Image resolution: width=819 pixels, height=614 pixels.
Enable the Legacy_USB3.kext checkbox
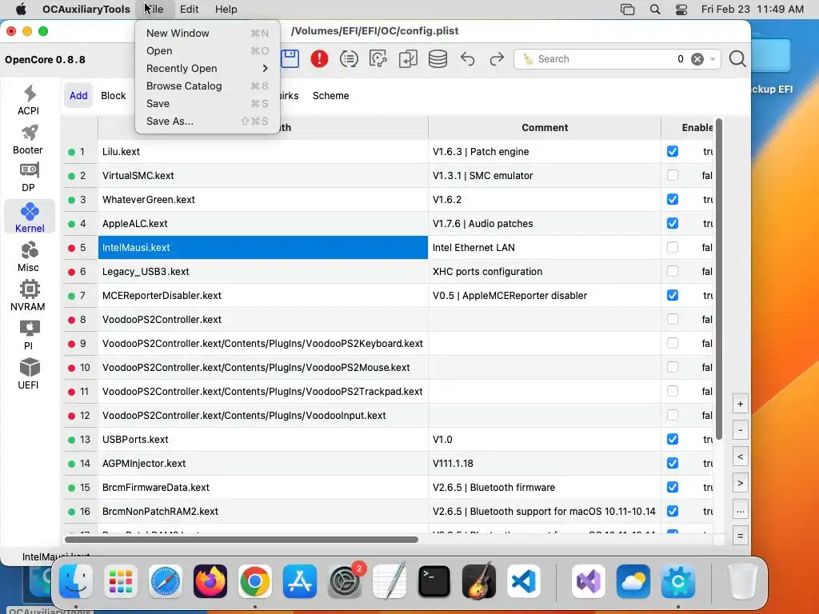click(x=672, y=272)
